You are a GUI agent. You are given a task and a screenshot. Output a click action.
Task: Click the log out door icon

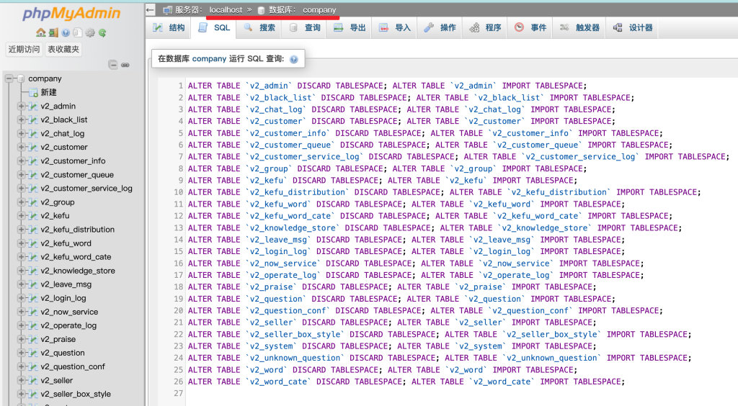pos(53,33)
